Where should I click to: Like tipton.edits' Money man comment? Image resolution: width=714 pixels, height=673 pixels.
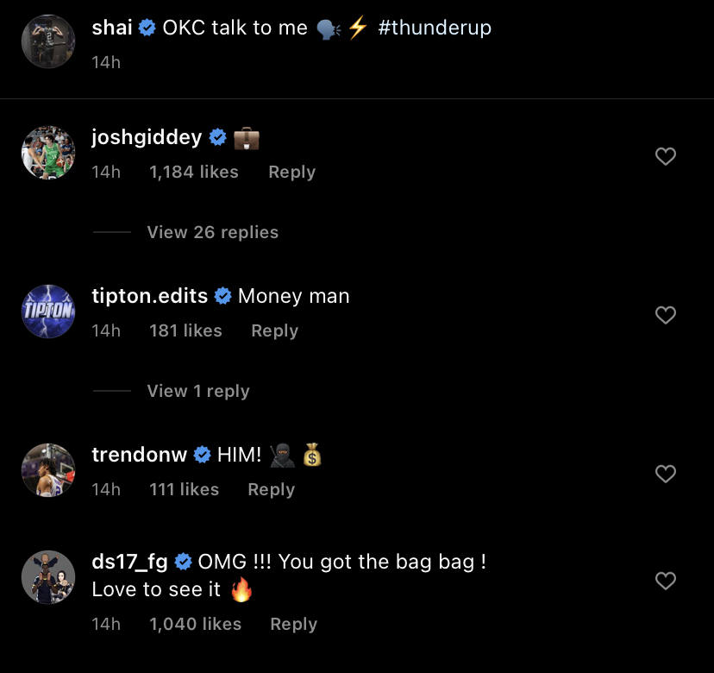point(665,315)
